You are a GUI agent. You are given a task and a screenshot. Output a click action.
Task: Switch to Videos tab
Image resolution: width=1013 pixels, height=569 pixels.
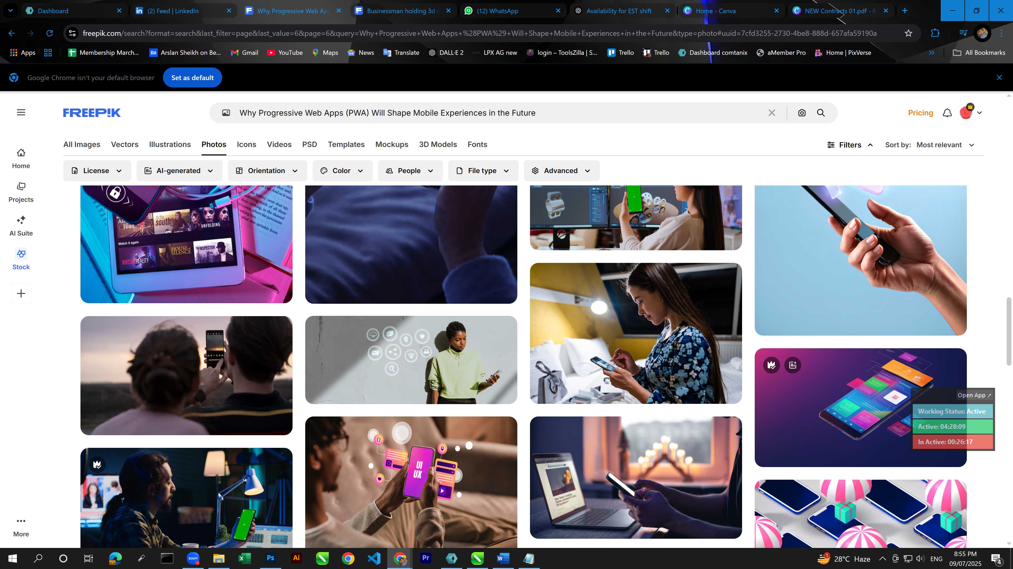click(279, 145)
